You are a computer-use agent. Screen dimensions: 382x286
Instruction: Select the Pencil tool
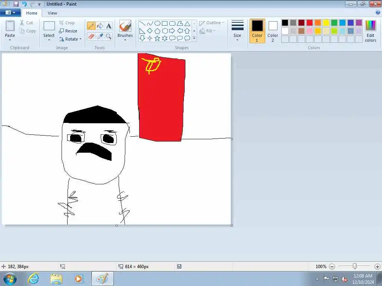pos(91,26)
